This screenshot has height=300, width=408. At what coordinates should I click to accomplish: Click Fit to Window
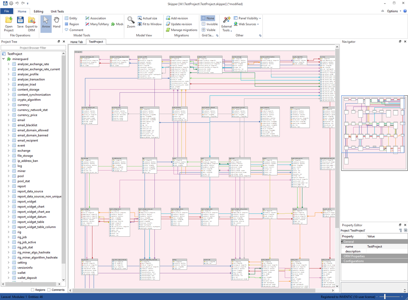[149, 24]
